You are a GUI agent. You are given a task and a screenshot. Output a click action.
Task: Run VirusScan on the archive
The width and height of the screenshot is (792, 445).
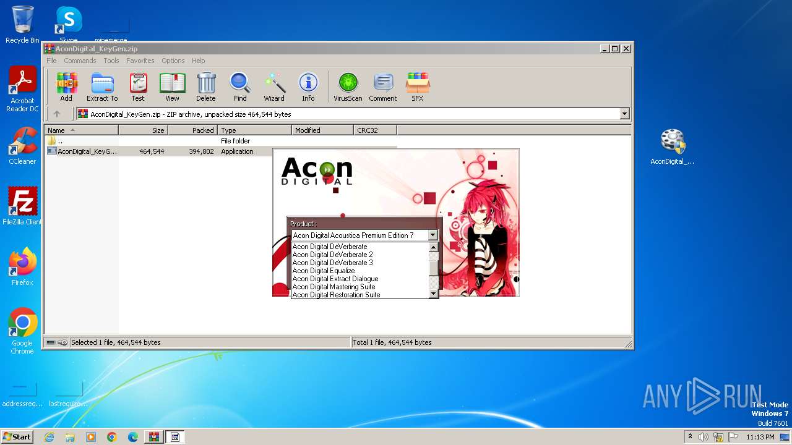tap(348, 87)
